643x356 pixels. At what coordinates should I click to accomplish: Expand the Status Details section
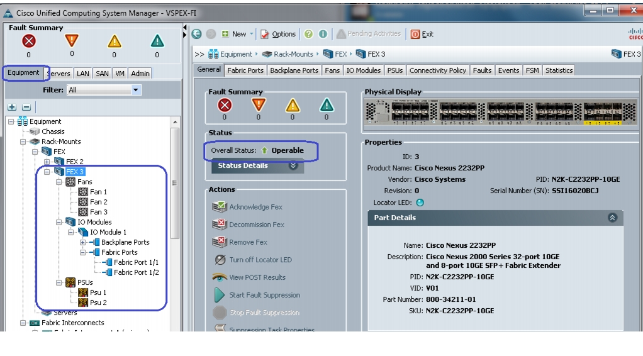(293, 165)
